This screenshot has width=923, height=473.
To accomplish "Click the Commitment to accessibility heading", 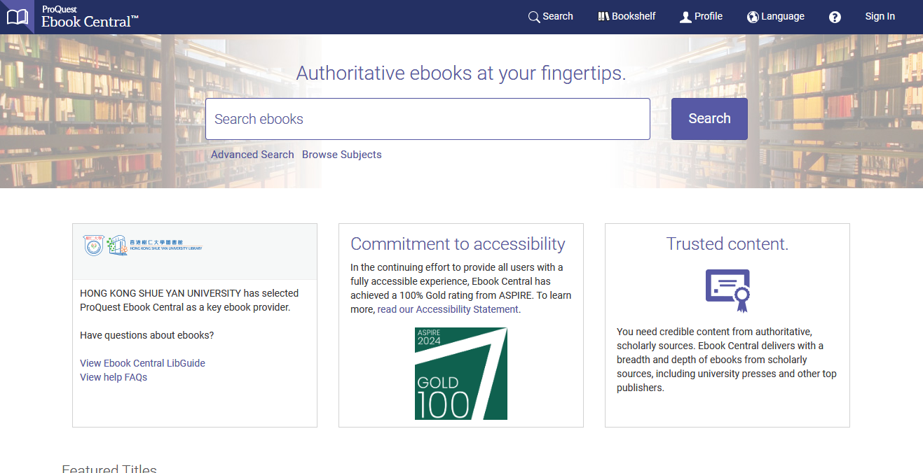I will 458,243.
